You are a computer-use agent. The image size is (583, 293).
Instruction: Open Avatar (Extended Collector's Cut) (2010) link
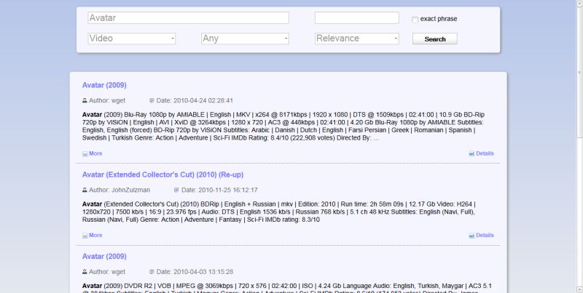click(163, 174)
